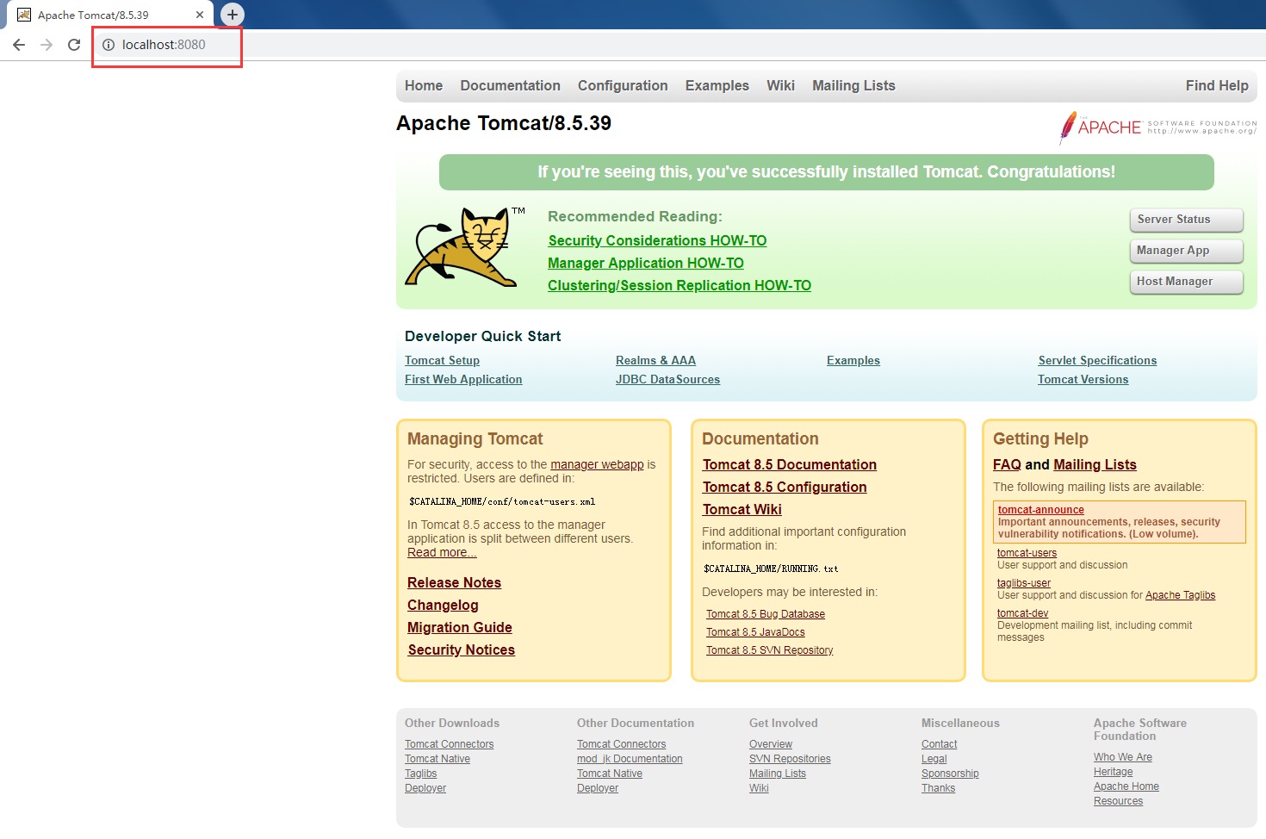Open the SVN Repositories link

[790, 759]
